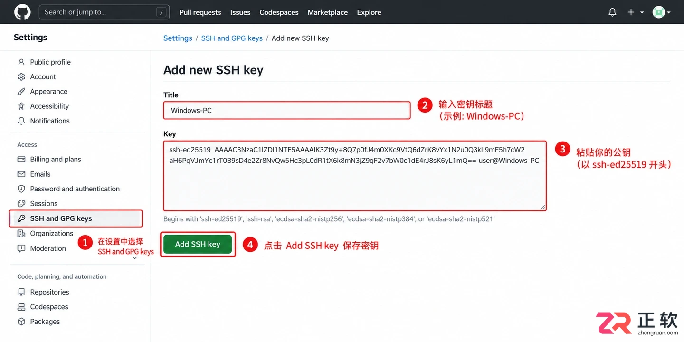Click the Moderation comment icon

pyautogui.click(x=21, y=248)
